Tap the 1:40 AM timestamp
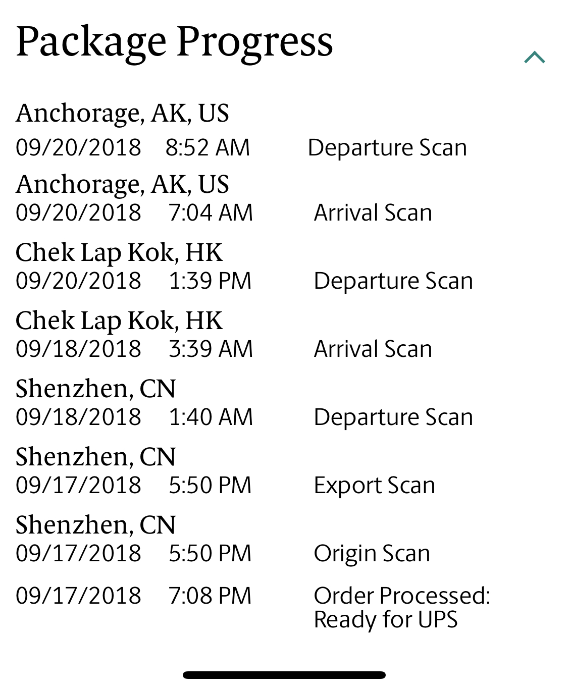568x691 pixels. tap(211, 417)
